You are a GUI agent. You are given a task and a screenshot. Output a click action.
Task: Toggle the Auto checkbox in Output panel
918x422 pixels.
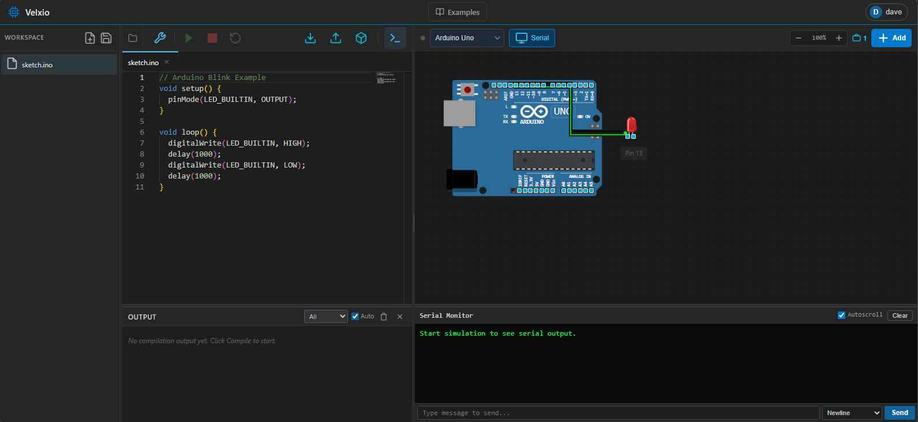tap(355, 317)
